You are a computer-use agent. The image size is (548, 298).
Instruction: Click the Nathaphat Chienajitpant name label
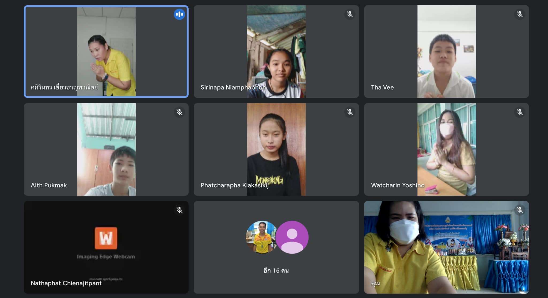(x=66, y=283)
